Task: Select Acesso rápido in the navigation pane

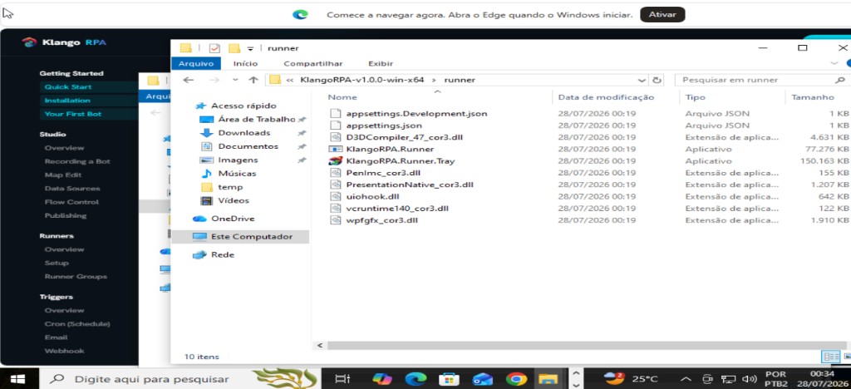Action: 243,106
